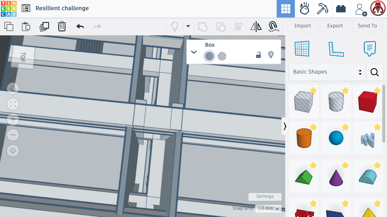Pick the red Box shape
Screen dimensions: 387x217
pos(368,102)
